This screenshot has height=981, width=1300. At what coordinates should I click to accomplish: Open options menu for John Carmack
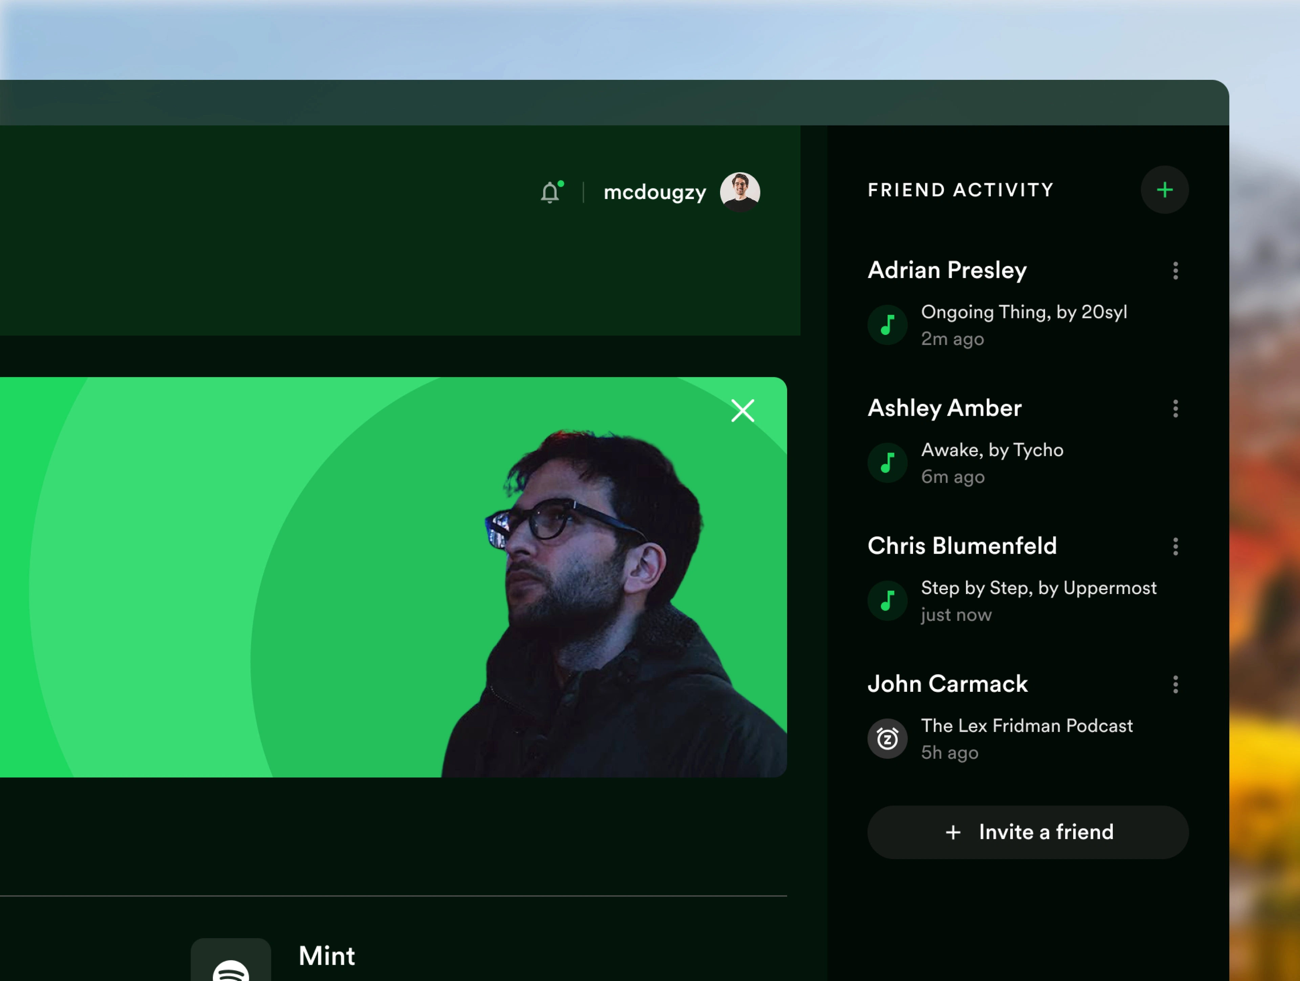coord(1175,685)
